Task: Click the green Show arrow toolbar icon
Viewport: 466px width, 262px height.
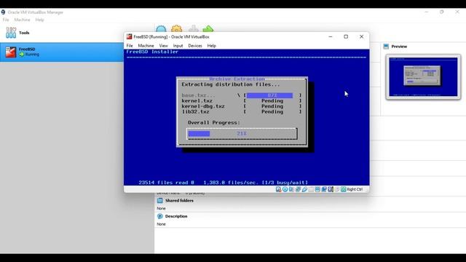Action: (x=208, y=29)
